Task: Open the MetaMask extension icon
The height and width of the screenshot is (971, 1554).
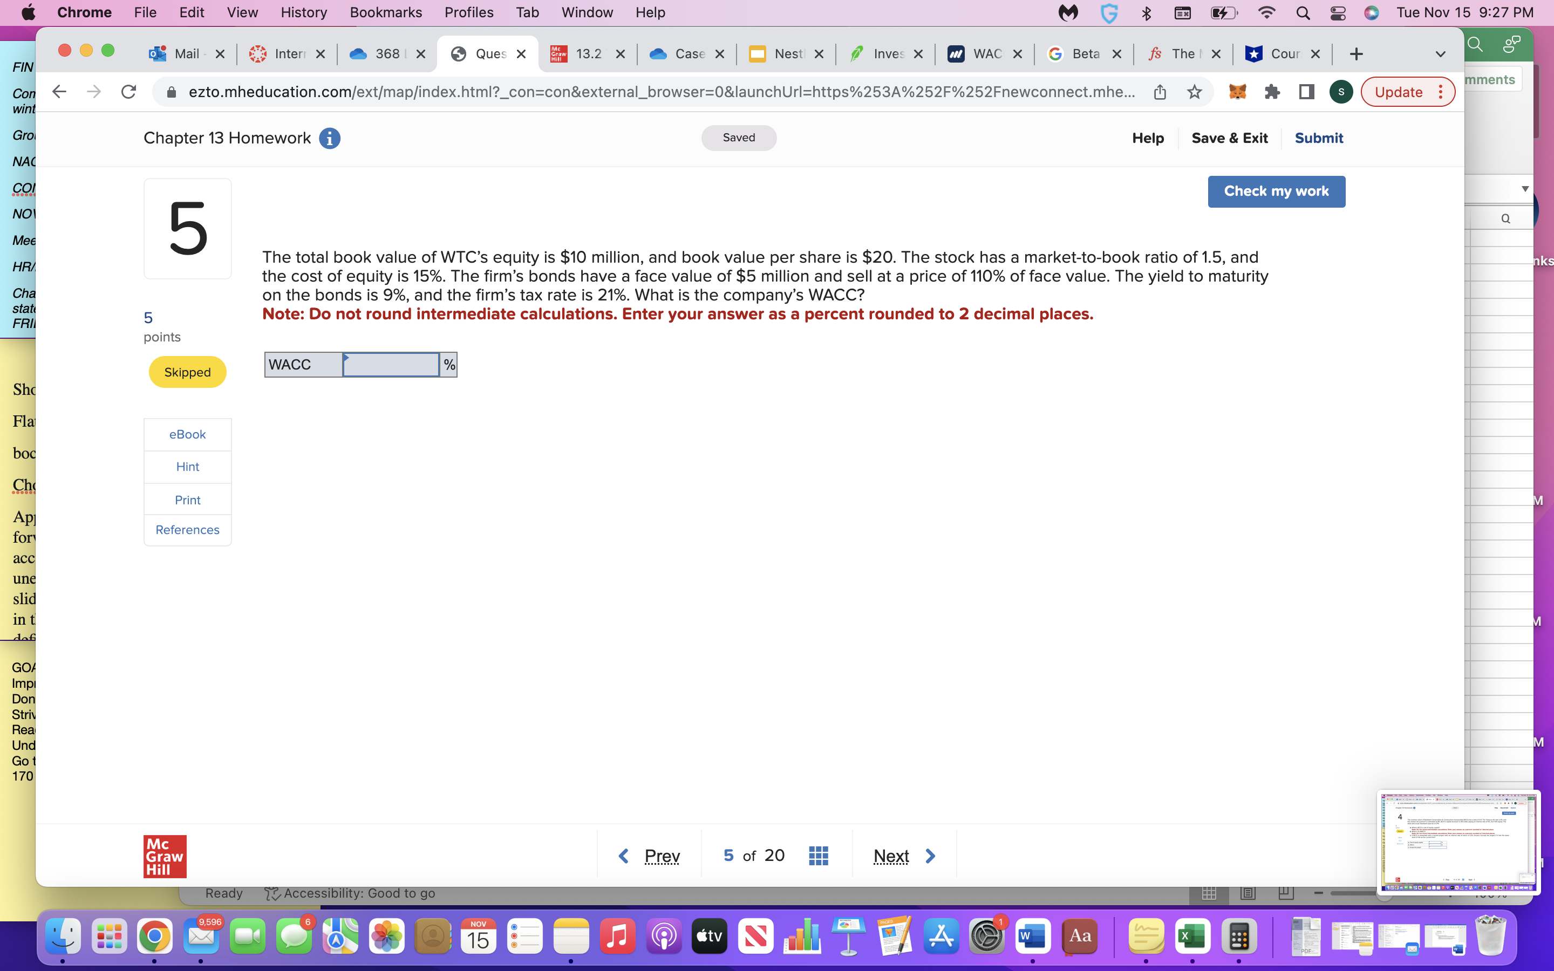Action: pos(1238,92)
